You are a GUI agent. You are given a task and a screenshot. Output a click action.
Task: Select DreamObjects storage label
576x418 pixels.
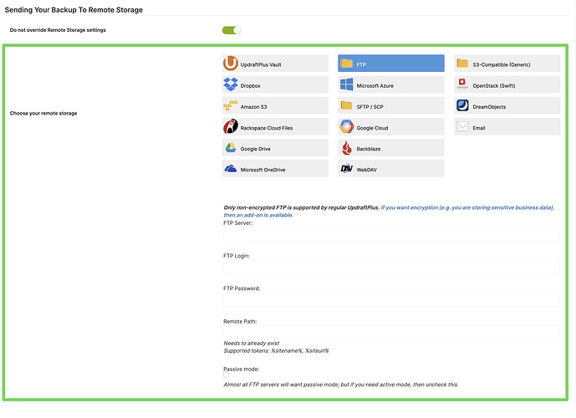(489, 107)
